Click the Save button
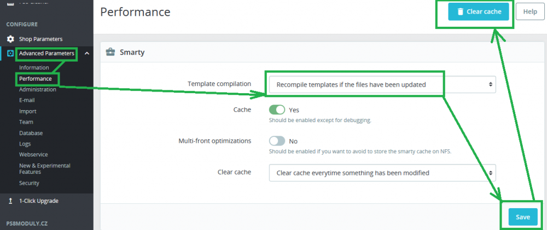Image resolution: width=547 pixels, height=230 pixels. coord(522,217)
